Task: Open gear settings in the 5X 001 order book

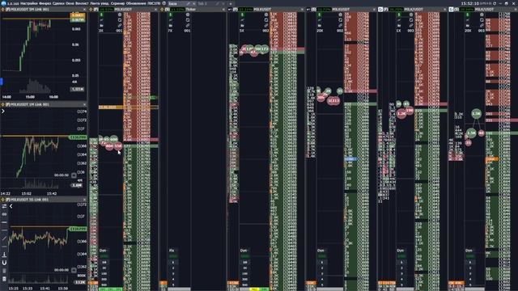Action: point(120,15)
